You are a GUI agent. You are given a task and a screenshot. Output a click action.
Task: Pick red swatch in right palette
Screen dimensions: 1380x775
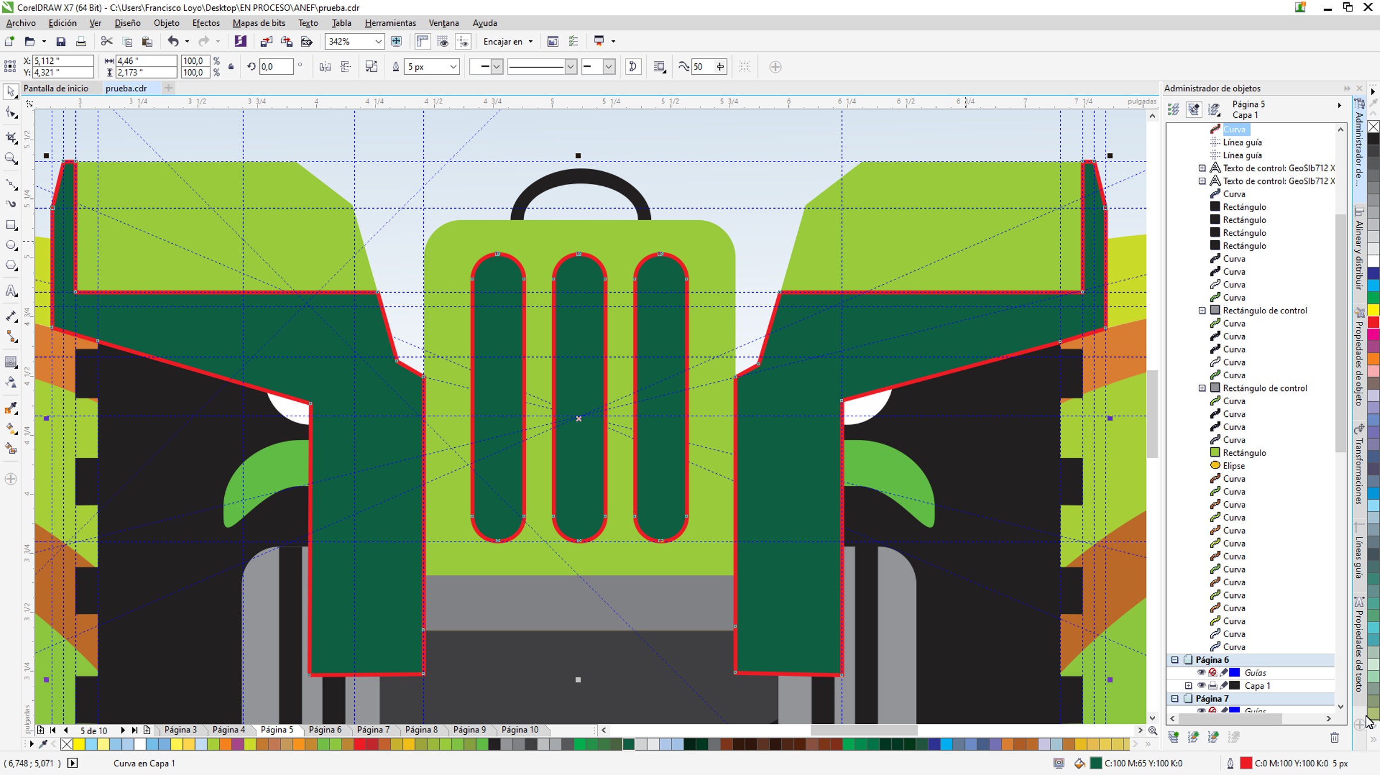click(1373, 323)
